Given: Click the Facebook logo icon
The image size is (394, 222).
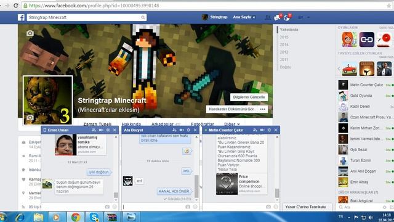Looking at the screenshot, I should [x=21, y=17].
